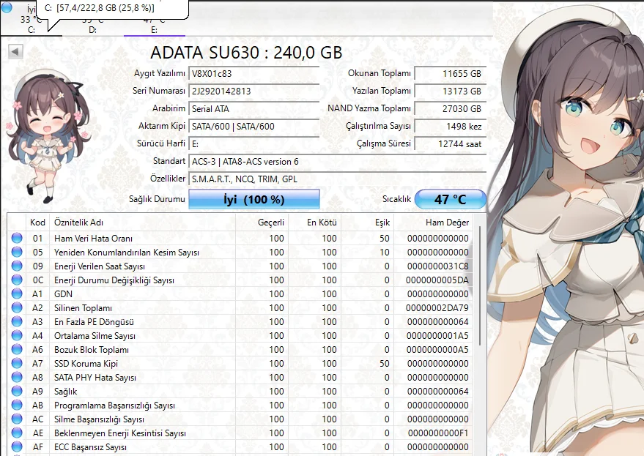The height and width of the screenshot is (456, 644).
Task: Click the Kod column header
Action: click(x=37, y=223)
